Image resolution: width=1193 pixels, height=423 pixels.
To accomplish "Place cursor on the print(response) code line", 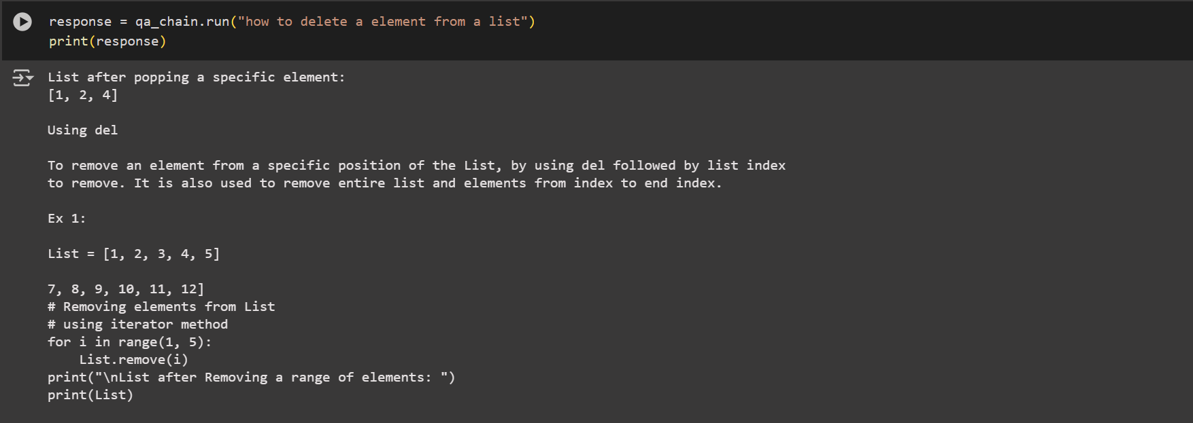I will pyautogui.click(x=107, y=41).
